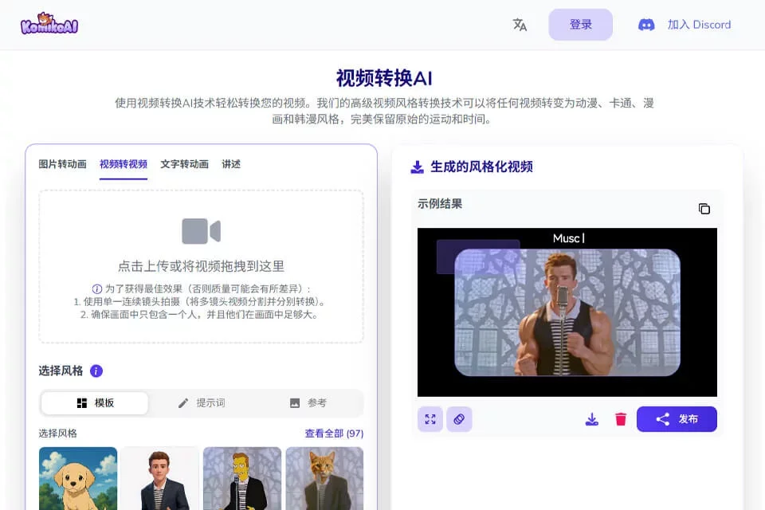
Task: Download the example video with blue download icon
Action: coord(592,419)
